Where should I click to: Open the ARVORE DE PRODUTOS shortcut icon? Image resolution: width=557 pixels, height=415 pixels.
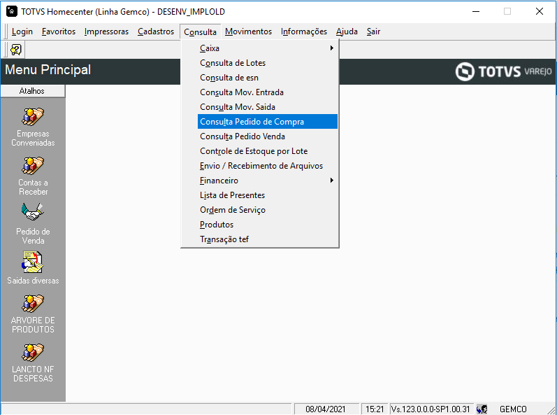click(33, 303)
